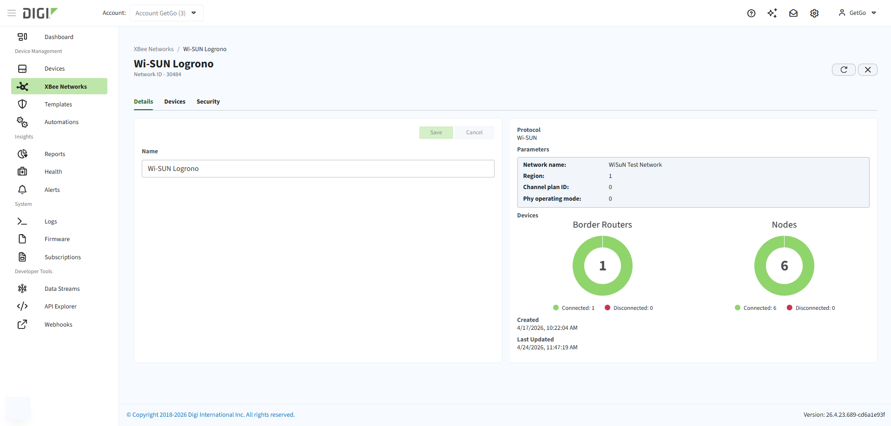Click the Nodes Connected: 6 legend dot

pos(738,308)
